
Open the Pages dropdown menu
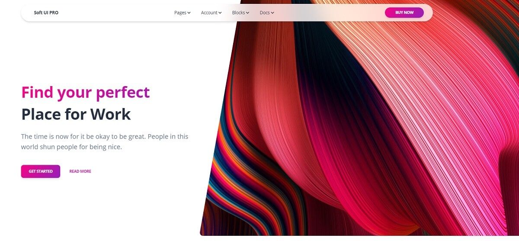[183, 13]
